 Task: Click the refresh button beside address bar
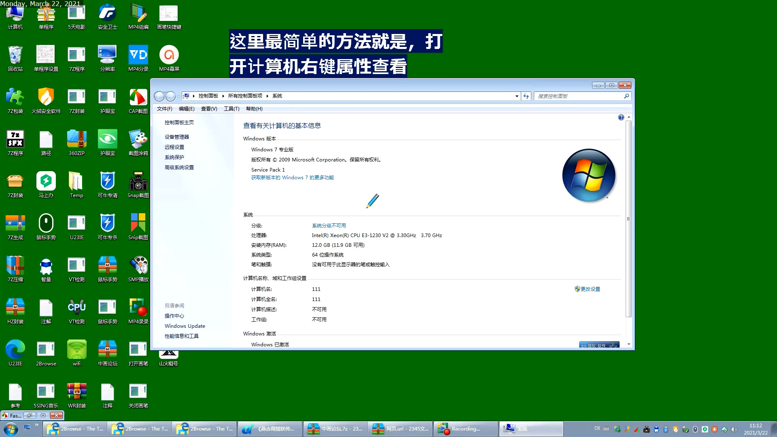(526, 96)
